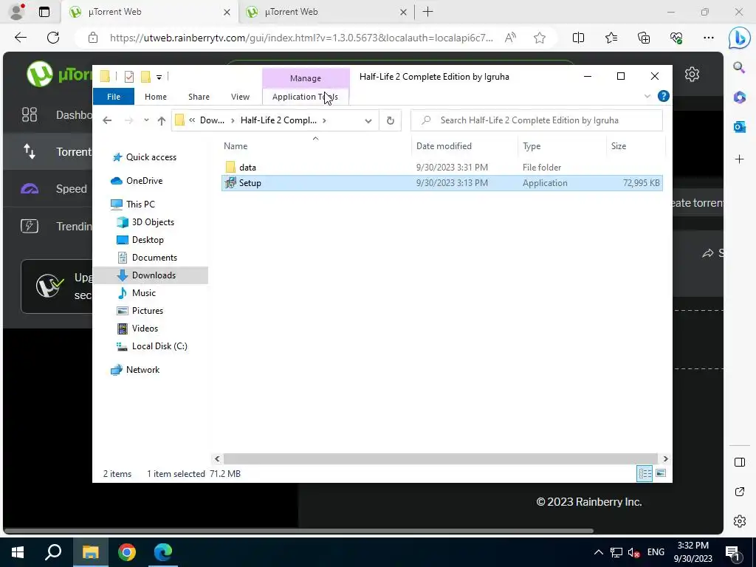Select the second uTorrent Web browser tab

point(326,12)
